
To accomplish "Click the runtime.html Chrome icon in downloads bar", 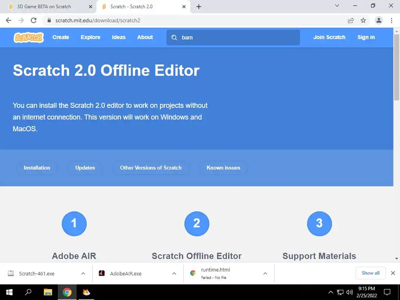I will coord(193,273).
